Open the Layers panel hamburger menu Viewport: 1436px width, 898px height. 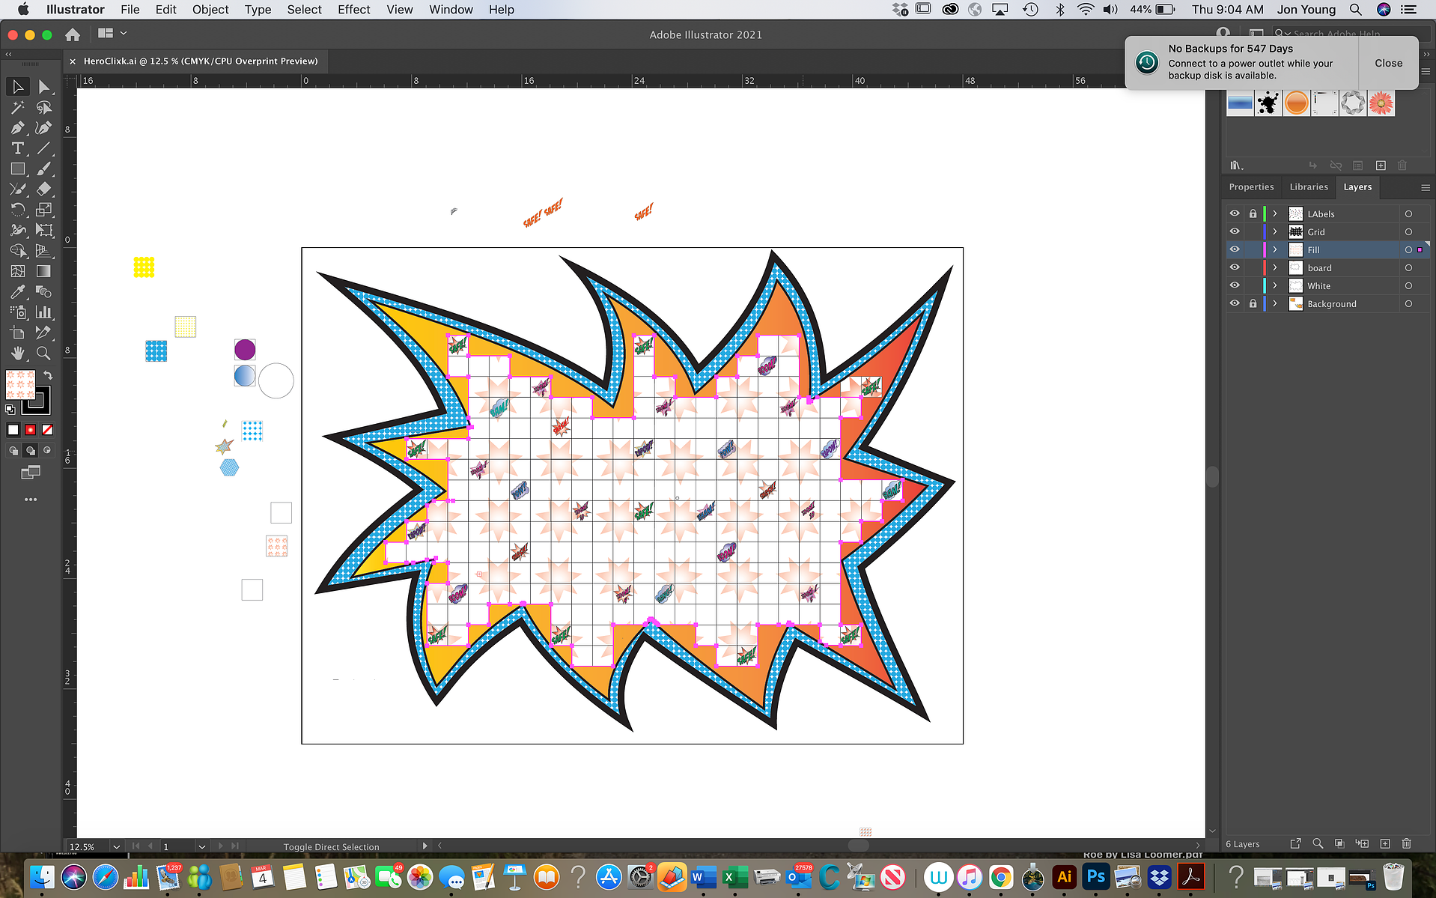(x=1425, y=187)
